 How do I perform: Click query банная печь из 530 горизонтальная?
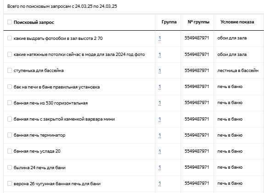(50, 103)
